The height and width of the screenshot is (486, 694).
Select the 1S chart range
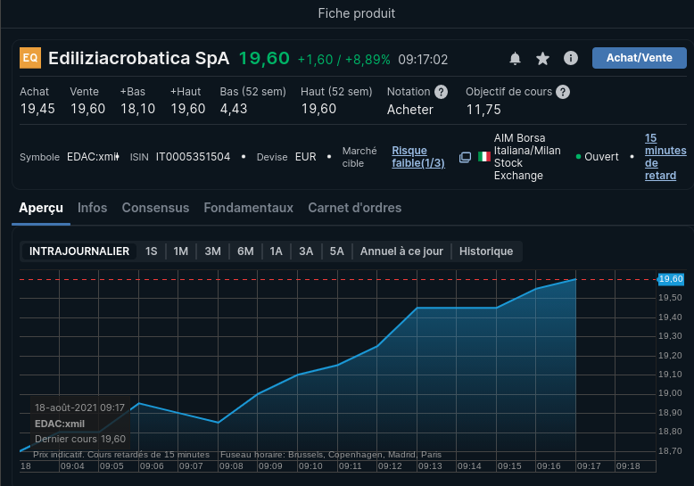[x=152, y=251]
